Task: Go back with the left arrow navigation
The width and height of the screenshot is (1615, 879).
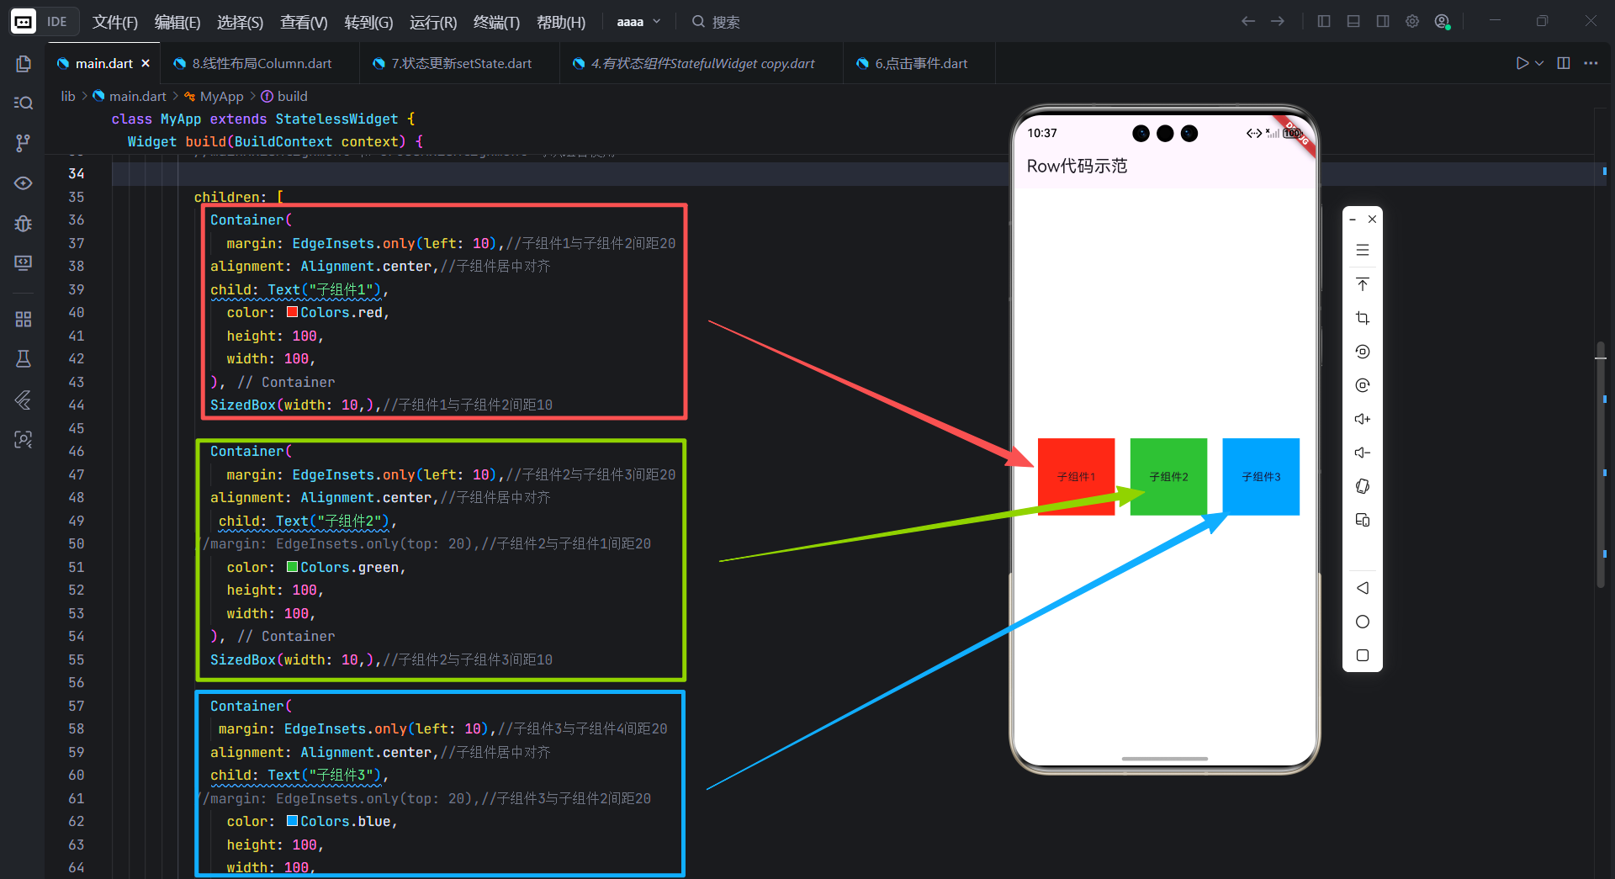Action: tap(1248, 21)
